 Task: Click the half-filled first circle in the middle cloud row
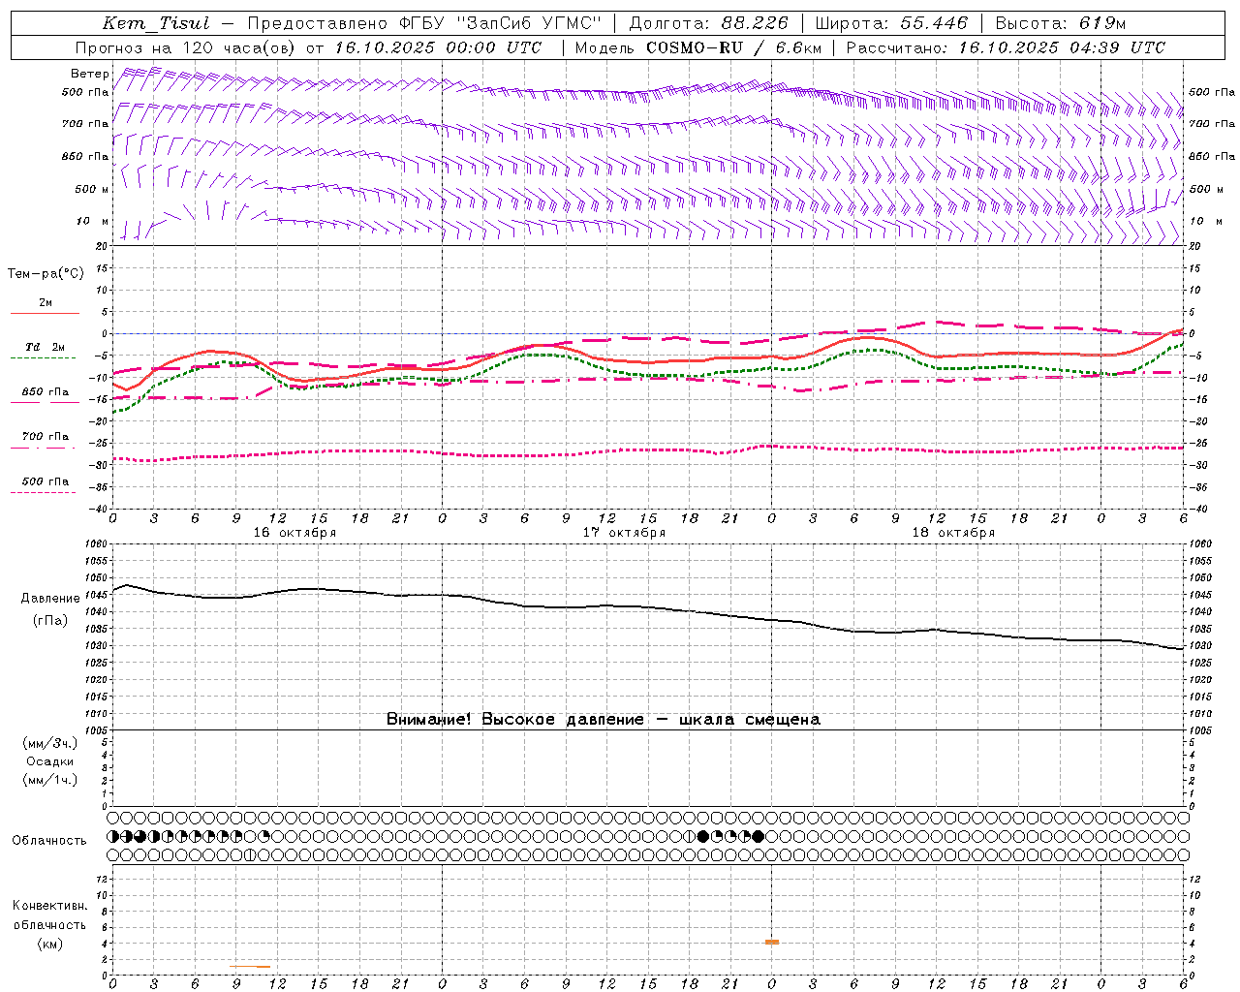[x=112, y=836]
